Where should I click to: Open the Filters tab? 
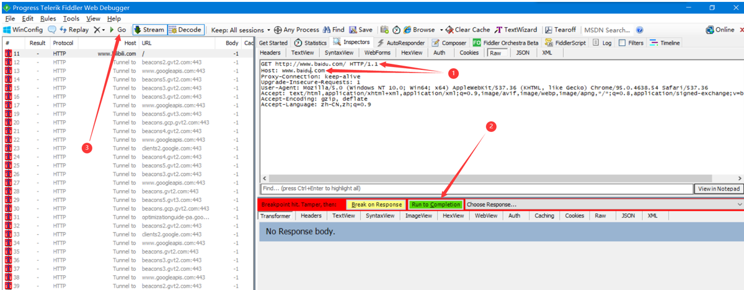(x=631, y=43)
